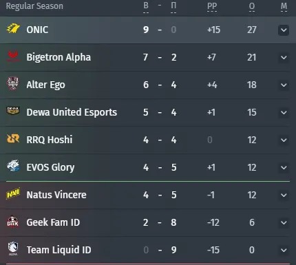Click the O points column header
This screenshot has height=265, width=296.
tap(252, 6)
